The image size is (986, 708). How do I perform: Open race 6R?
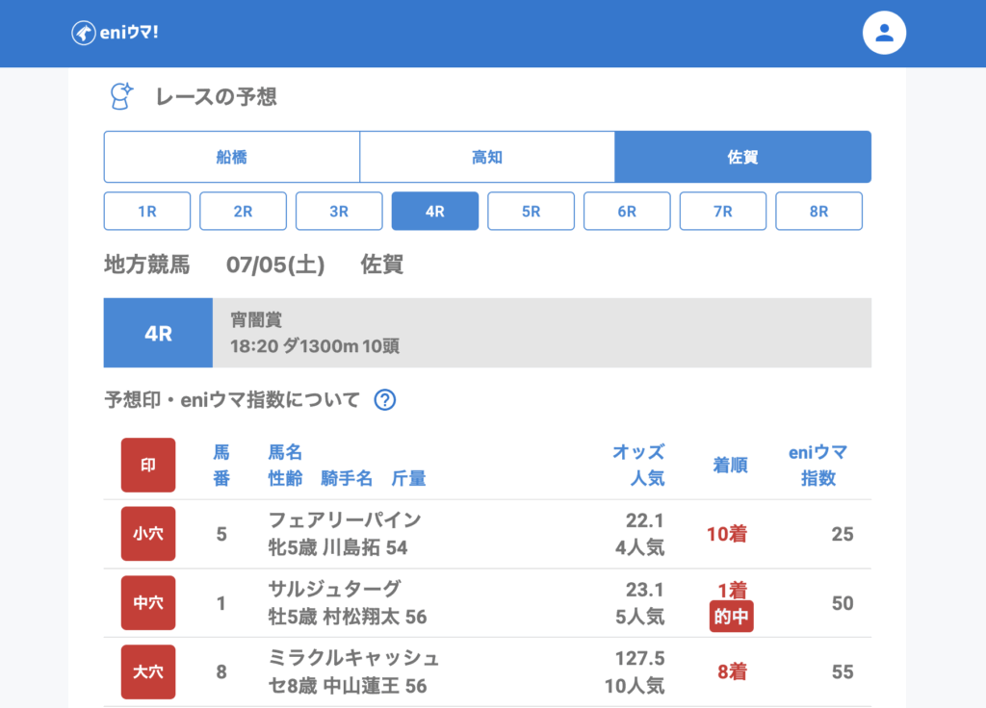pos(627,212)
